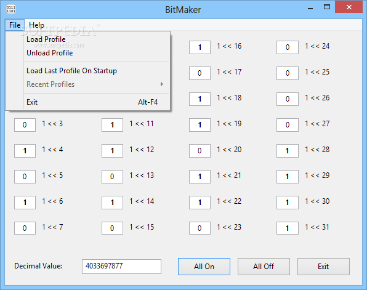367x290 pixels.
Task: Close the BitMaker window
Action: coord(349,7)
